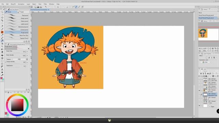Toggle Brush Size pen pressure button

27,52
